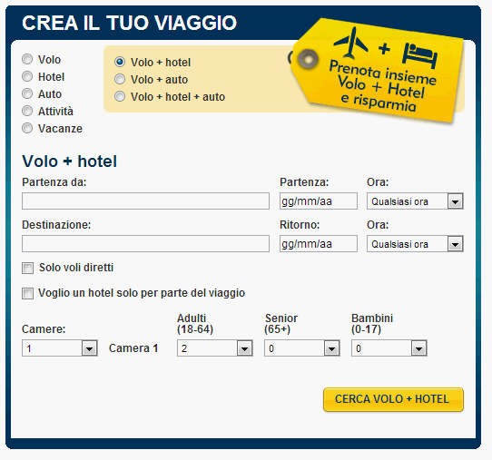Choose the Vacanze option
This screenshot has height=460, width=492.
27,128
